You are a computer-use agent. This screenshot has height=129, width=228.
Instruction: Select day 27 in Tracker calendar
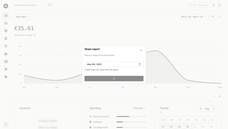[164, 126]
